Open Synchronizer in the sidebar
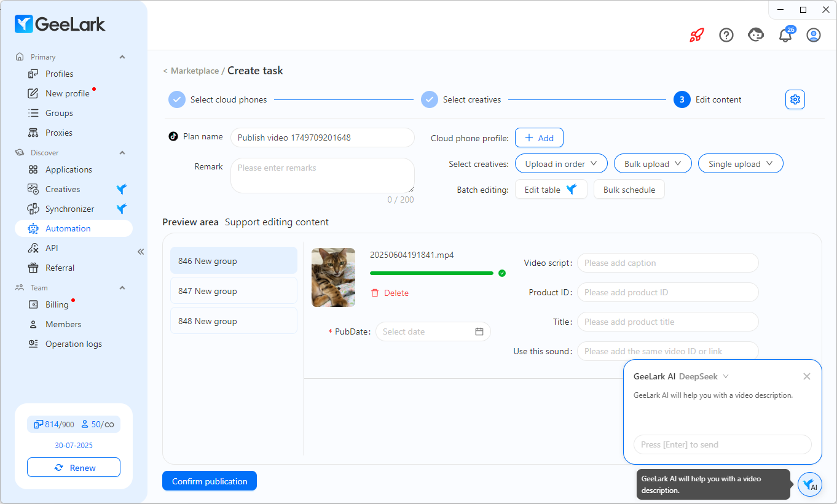The image size is (837, 504). [74, 209]
